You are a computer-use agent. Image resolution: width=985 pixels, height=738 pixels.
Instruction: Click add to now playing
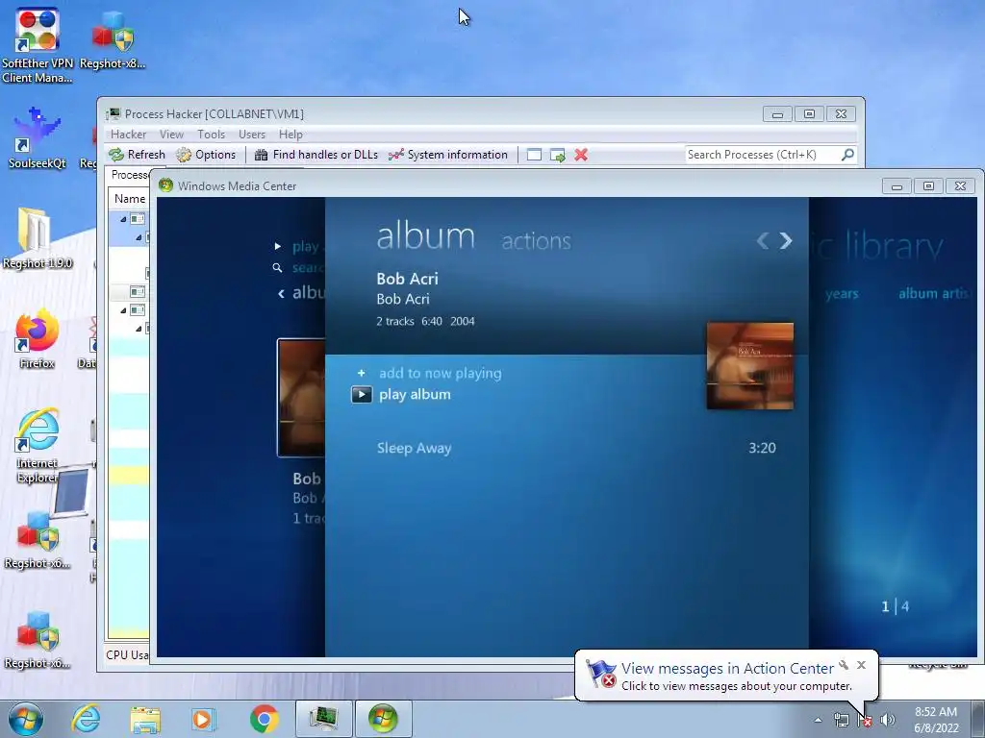tap(441, 374)
